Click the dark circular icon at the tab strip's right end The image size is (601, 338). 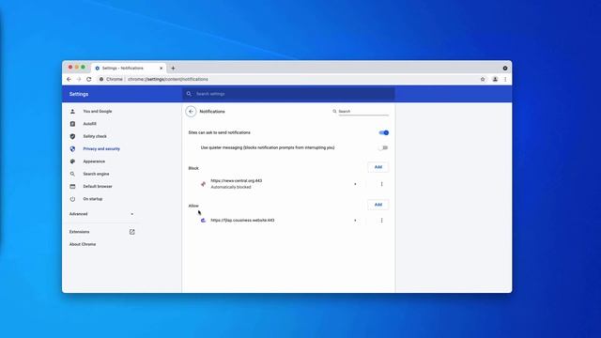[505, 69]
